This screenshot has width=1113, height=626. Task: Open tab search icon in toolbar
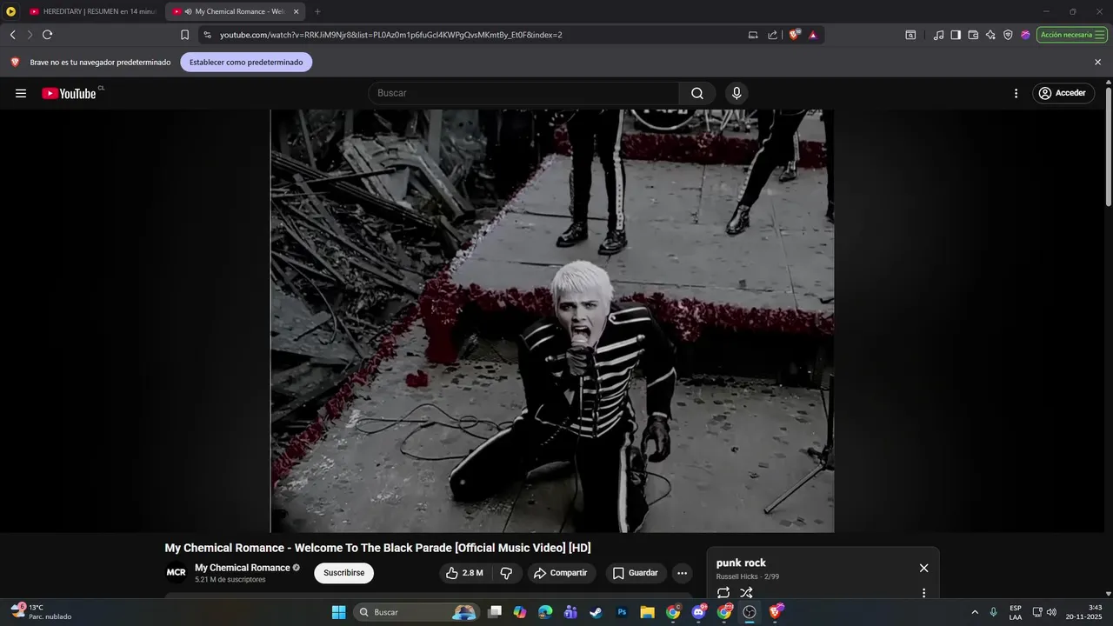[910, 35]
